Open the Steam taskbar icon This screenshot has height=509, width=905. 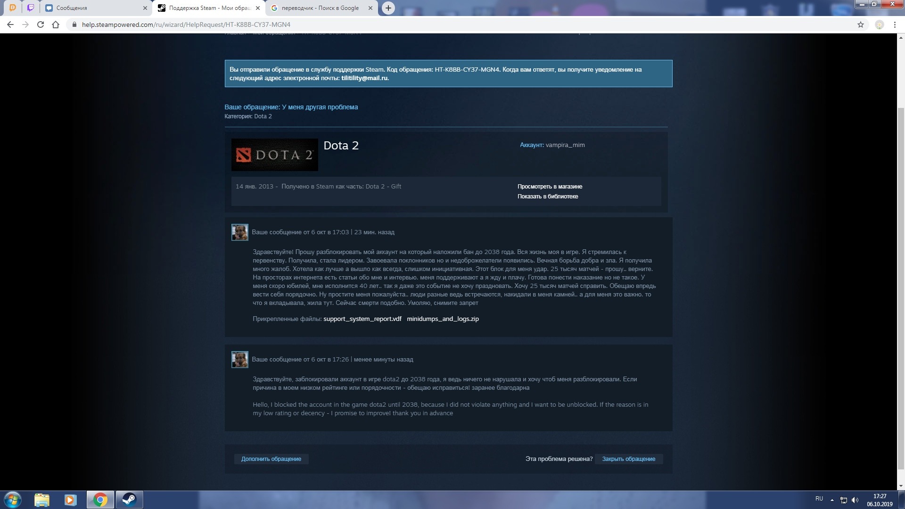[x=129, y=500]
